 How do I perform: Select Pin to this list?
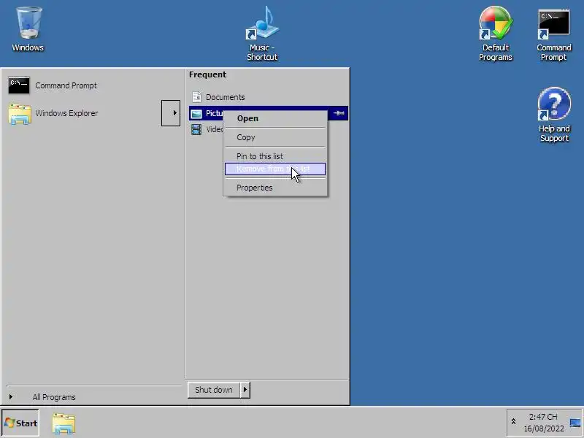[275, 156]
